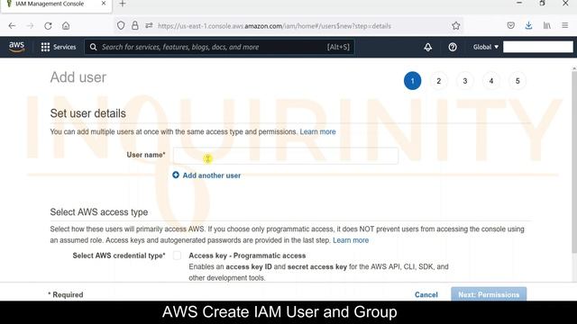Image resolution: width=577 pixels, height=324 pixels.
Task: Open the AWS notifications bell
Action: click(428, 47)
